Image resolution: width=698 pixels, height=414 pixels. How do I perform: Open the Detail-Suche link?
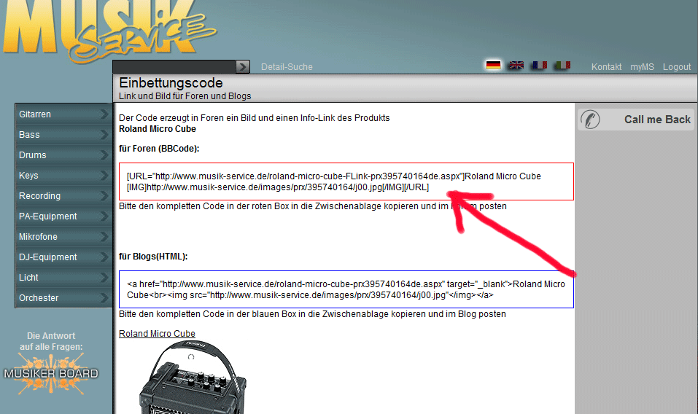287,67
